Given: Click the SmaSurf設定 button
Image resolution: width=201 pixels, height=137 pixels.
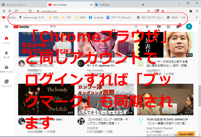Looking at the screenshot, I should pos(186,134).
